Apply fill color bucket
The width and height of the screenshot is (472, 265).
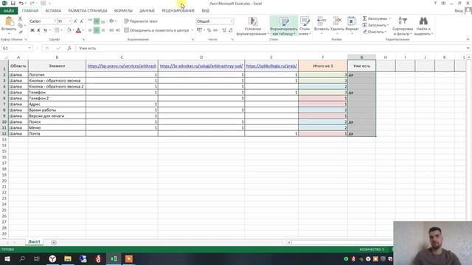pyautogui.click(x=69, y=30)
